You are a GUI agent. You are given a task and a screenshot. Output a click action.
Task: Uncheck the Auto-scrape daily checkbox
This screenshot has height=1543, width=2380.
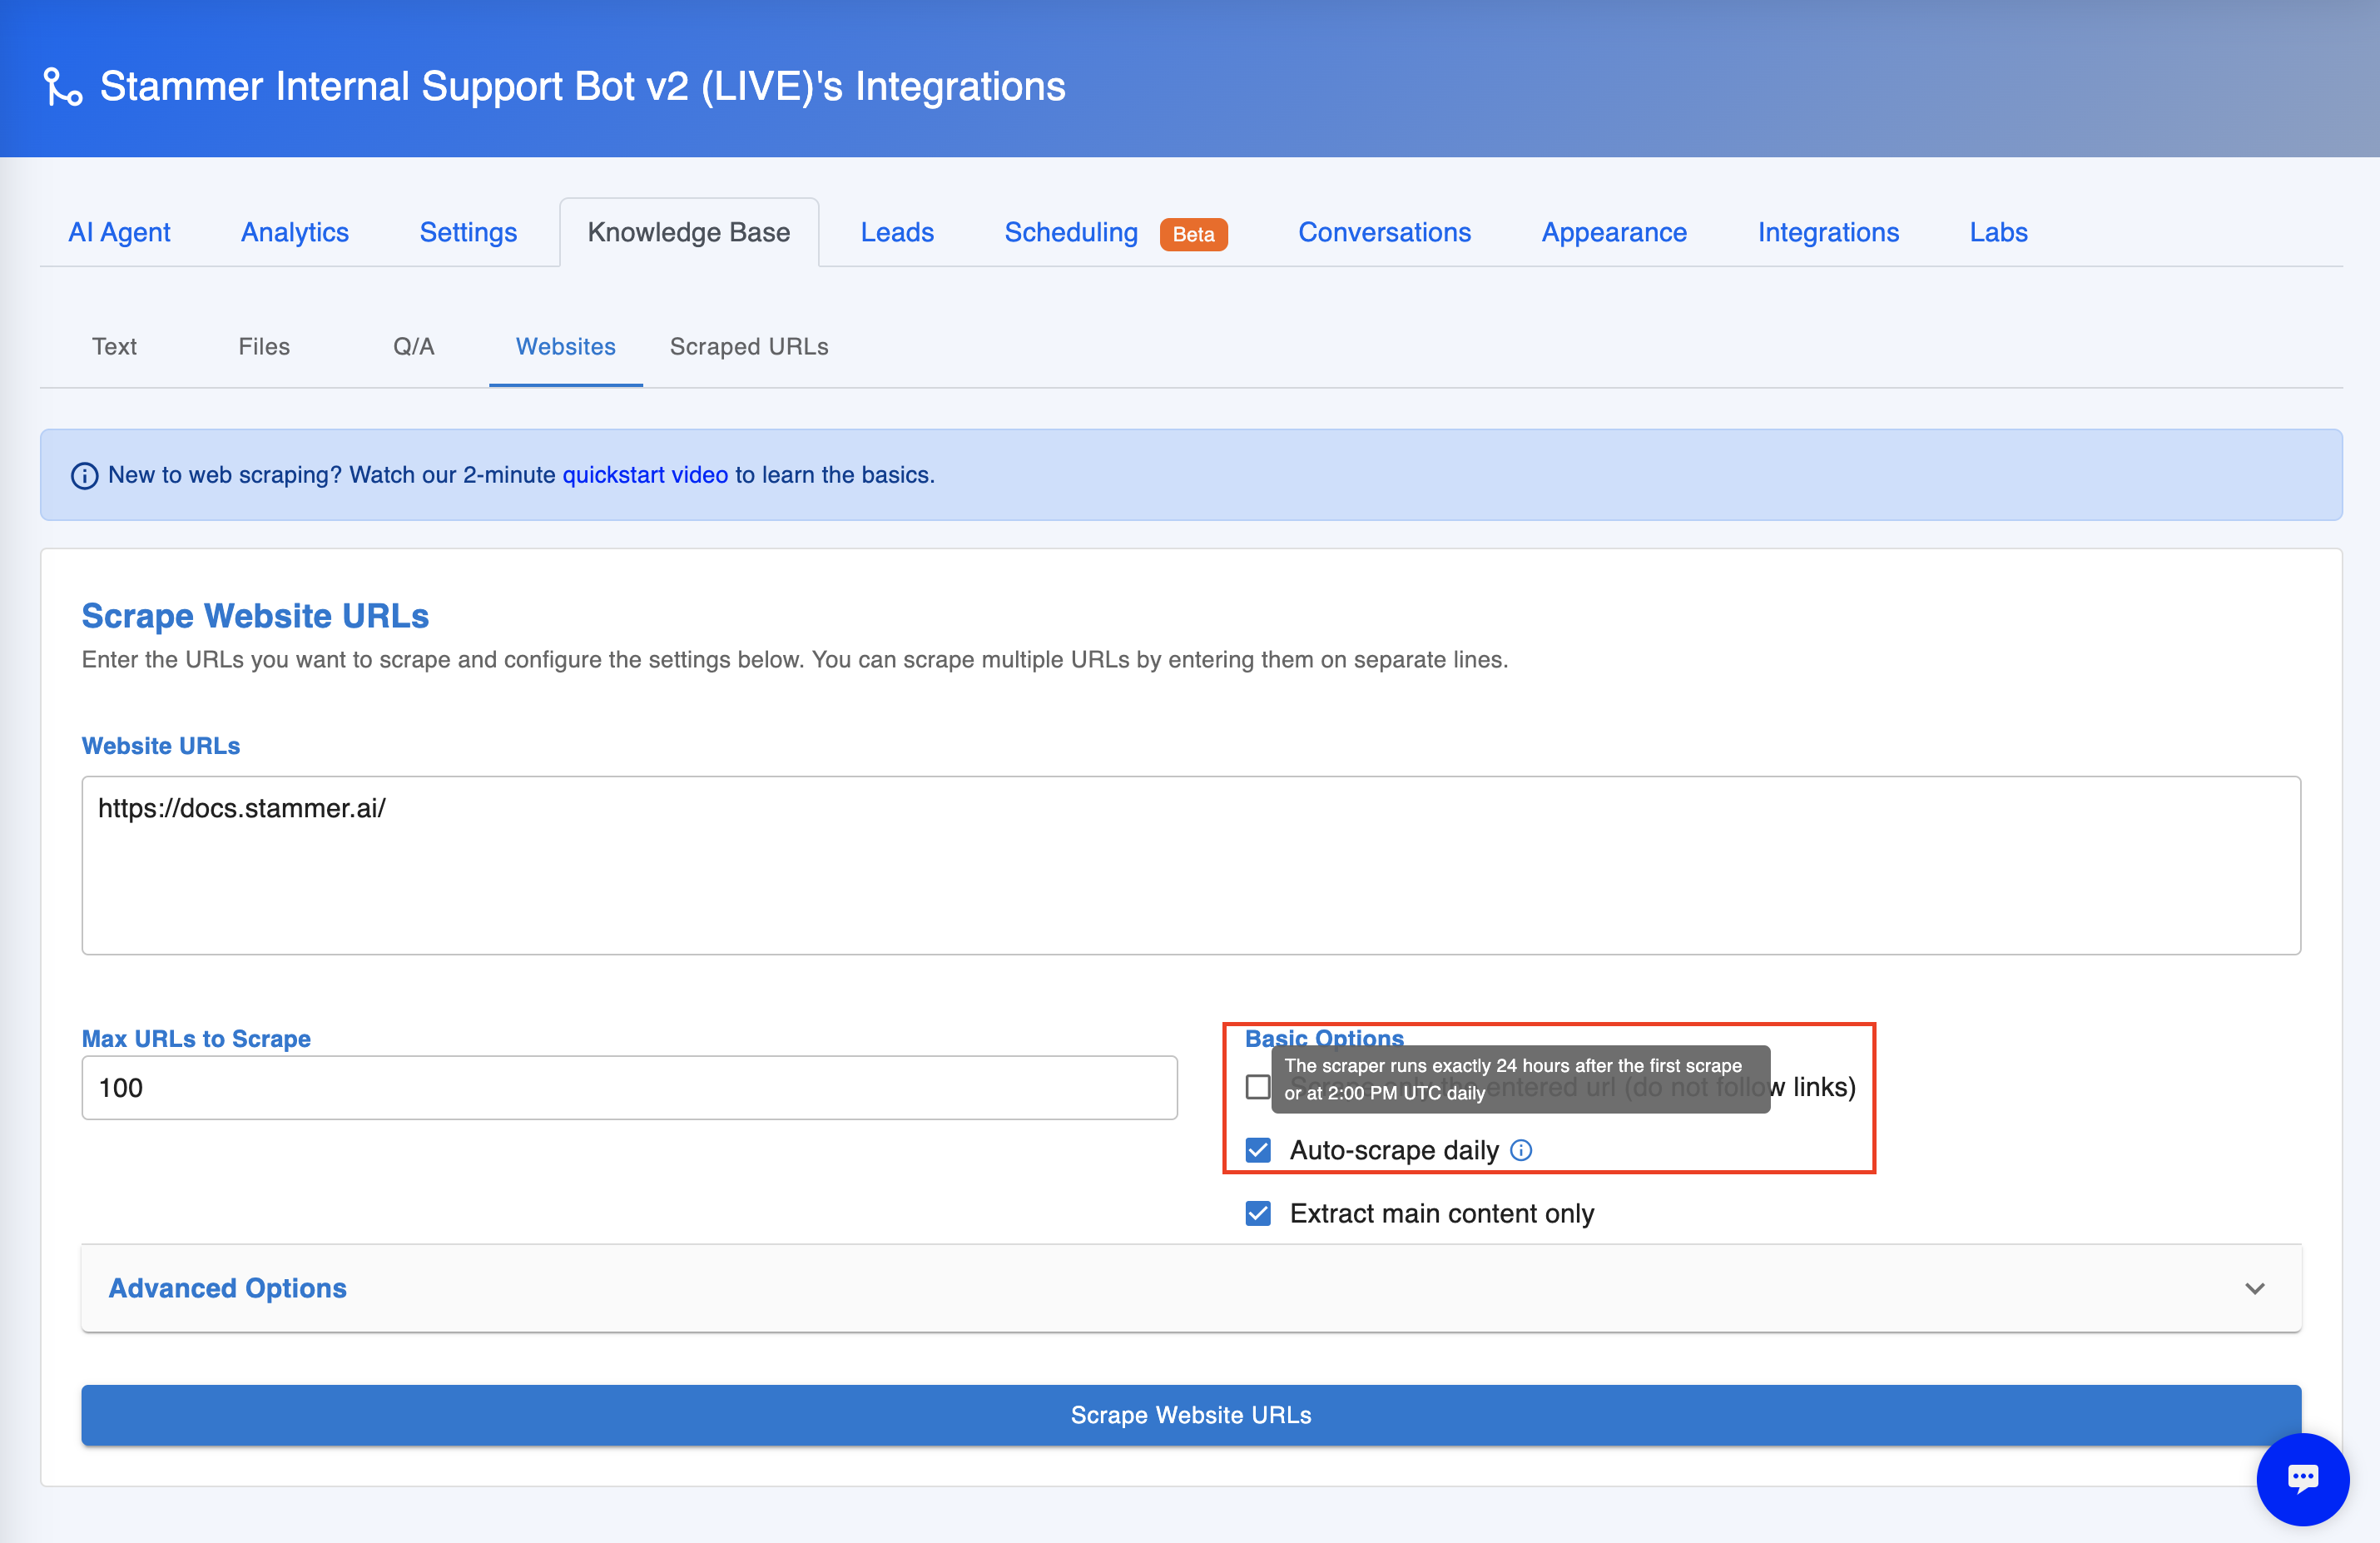(1258, 1150)
